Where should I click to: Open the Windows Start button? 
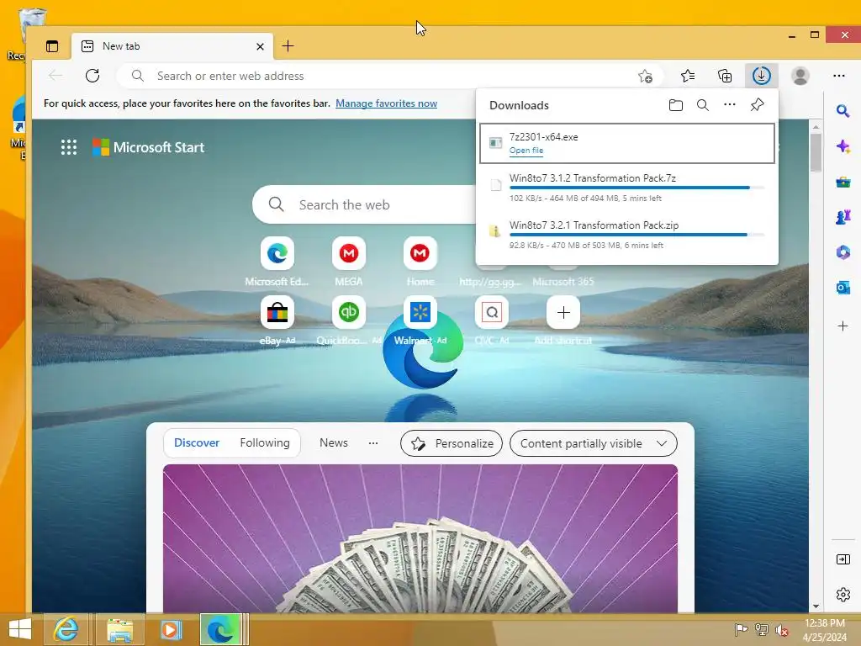click(20, 629)
